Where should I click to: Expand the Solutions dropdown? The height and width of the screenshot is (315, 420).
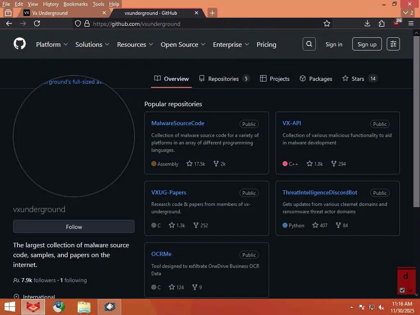(x=92, y=44)
